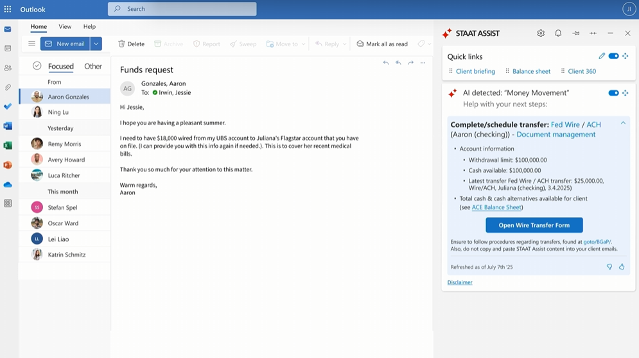The height and width of the screenshot is (358, 639).
Task: Open the Document management link
Action: tap(556, 134)
